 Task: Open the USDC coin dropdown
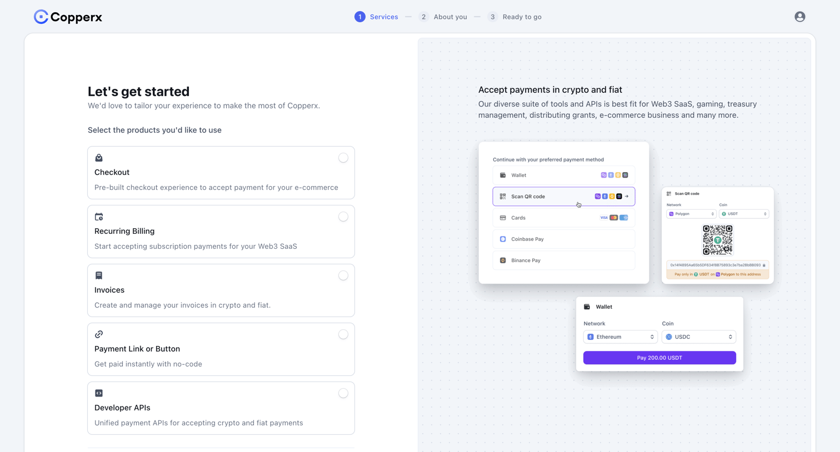point(699,337)
